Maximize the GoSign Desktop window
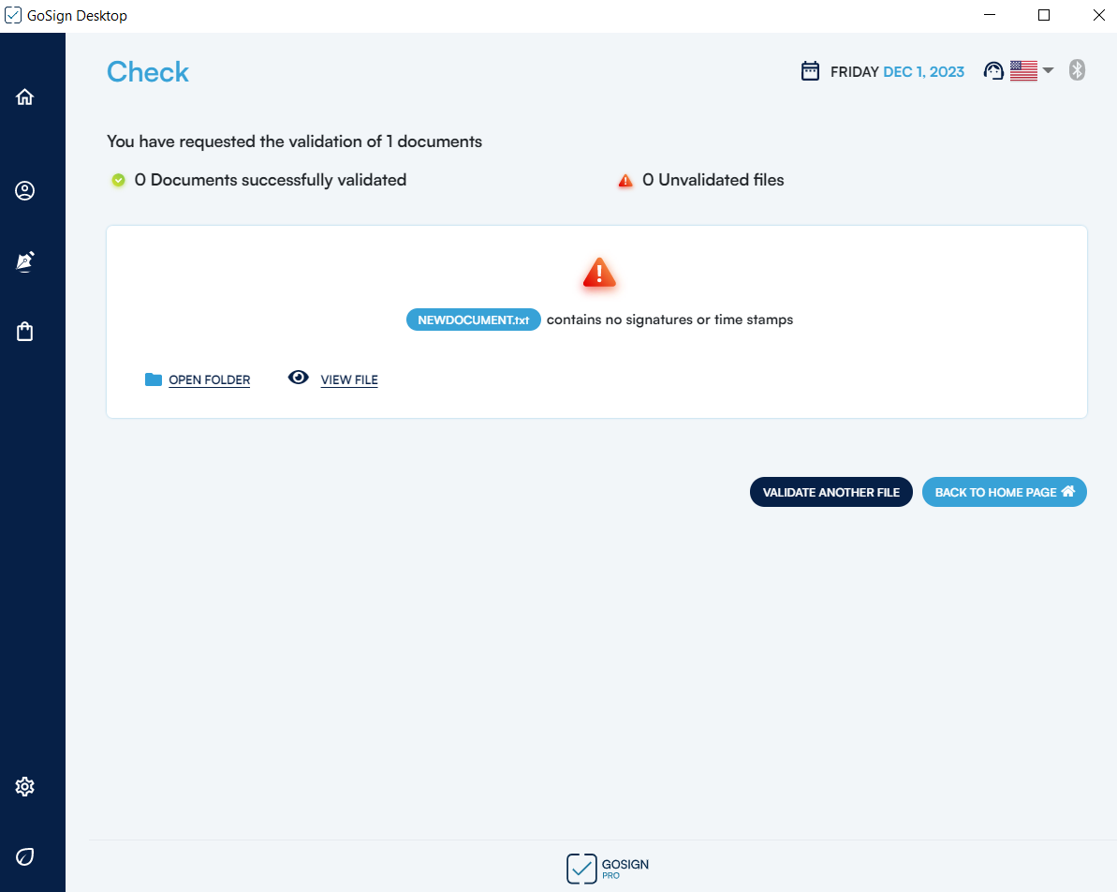Viewport: 1117px width, 892px height. point(1044,15)
